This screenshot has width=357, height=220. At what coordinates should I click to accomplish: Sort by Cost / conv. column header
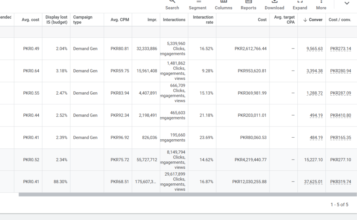tap(340, 20)
